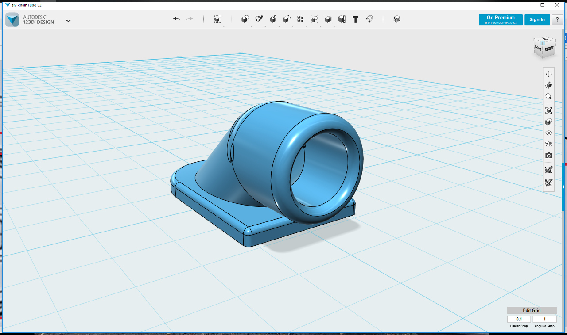Click the Angular Snap value field
Image resolution: width=567 pixels, height=335 pixels.
coord(544,319)
